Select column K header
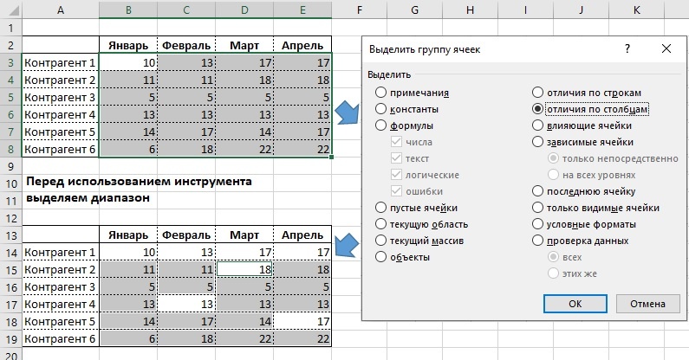689x360 pixels. pyautogui.click(x=637, y=10)
